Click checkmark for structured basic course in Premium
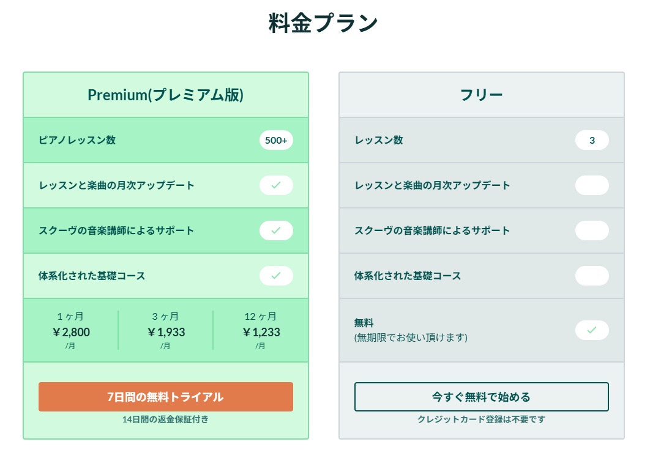Screen dimensions: 650x461 [276, 276]
